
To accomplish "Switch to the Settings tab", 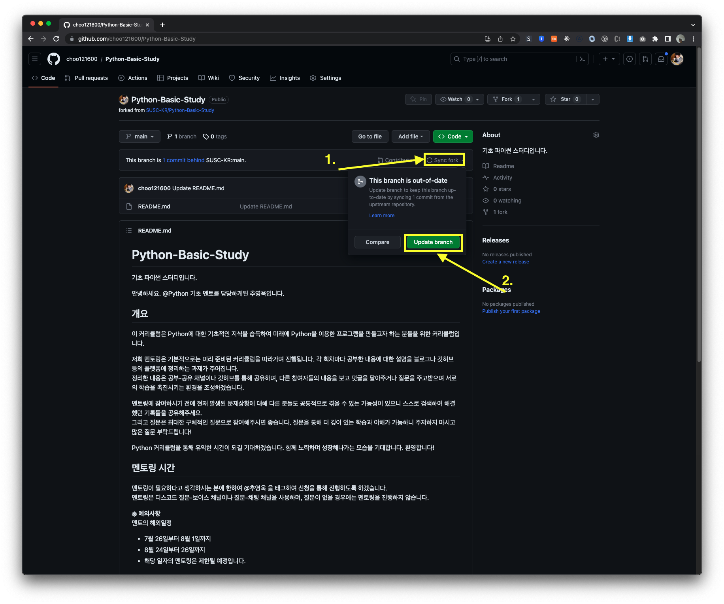I will (x=325, y=78).
